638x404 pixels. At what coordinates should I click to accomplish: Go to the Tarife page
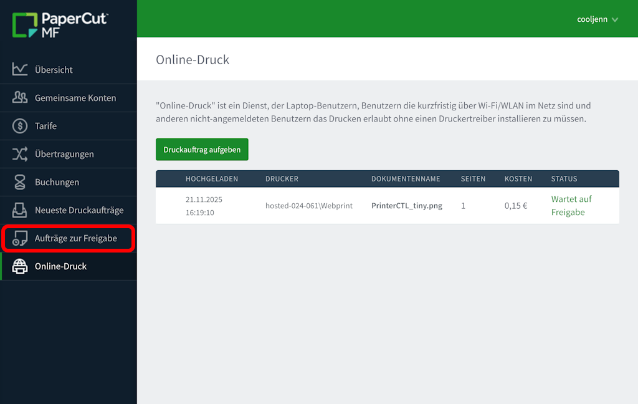click(45, 126)
